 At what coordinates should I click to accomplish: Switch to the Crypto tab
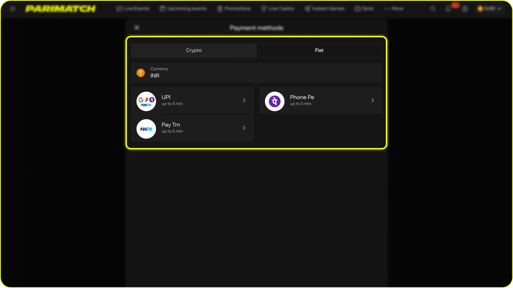click(x=194, y=50)
